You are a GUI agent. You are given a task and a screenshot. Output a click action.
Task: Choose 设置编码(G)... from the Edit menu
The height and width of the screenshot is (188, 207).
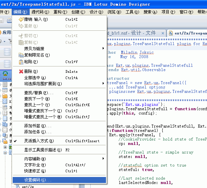[59, 180]
